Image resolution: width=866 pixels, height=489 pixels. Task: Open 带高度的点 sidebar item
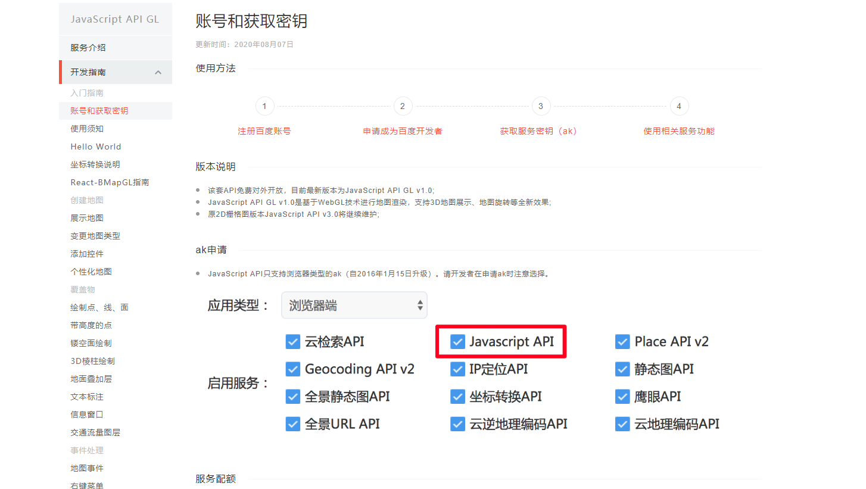[91, 325]
